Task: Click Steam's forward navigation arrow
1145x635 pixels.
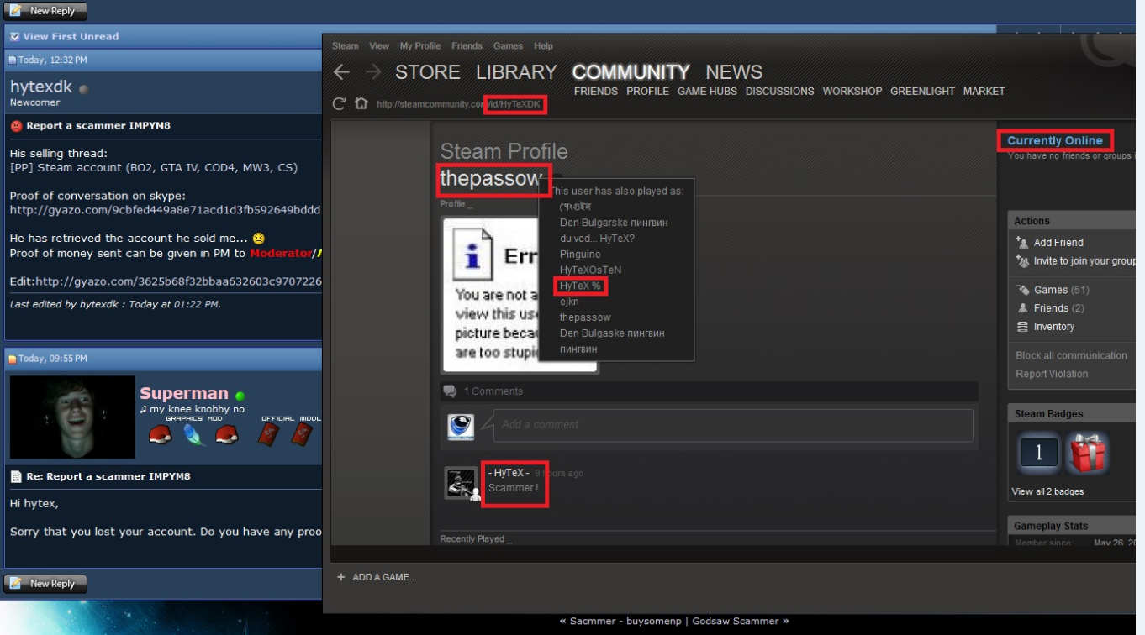Action: coord(373,72)
